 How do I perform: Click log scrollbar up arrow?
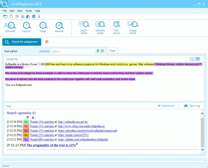[x=202, y=114]
